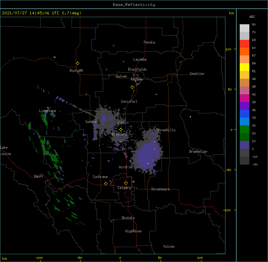Click the Innisfail label
This screenshot has height=262, width=268.
point(129,101)
